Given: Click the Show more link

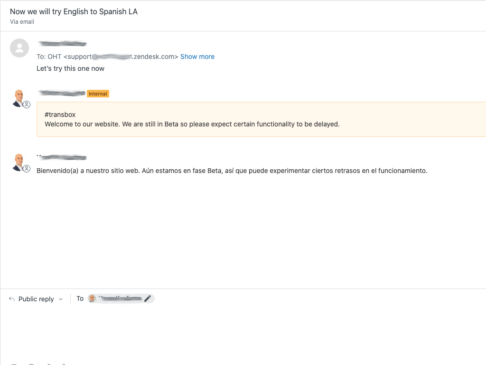Looking at the screenshot, I should (x=197, y=57).
